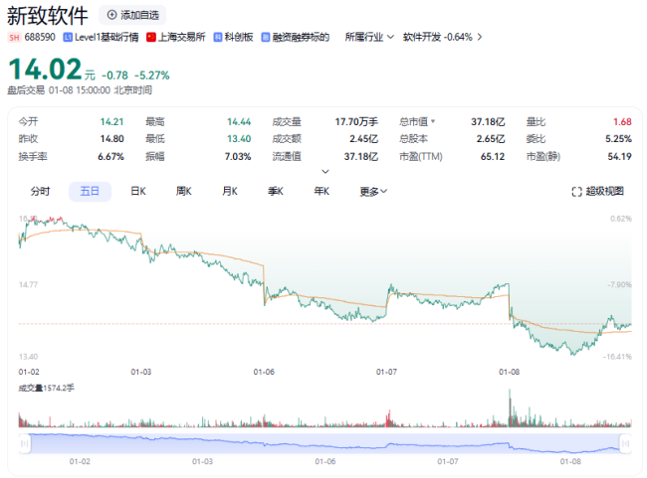This screenshot has width=647, height=478.
Task: Click the price change percentage -5.27%
Action: point(152,76)
